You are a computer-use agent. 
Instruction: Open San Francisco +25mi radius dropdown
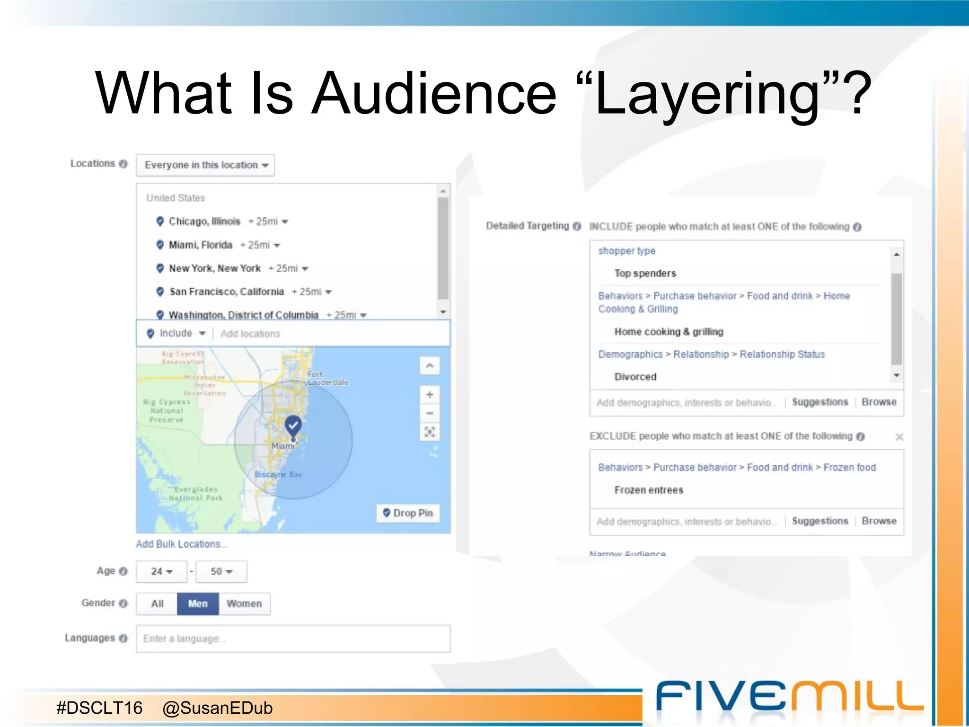pos(312,292)
